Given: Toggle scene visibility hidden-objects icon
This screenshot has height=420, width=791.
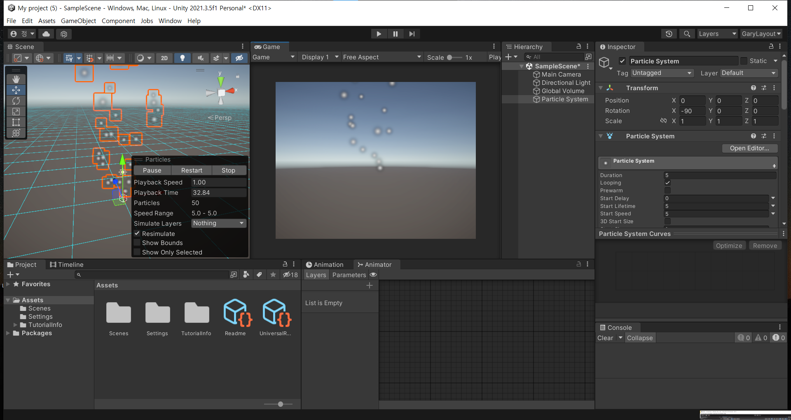Looking at the screenshot, I should (239, 58).
